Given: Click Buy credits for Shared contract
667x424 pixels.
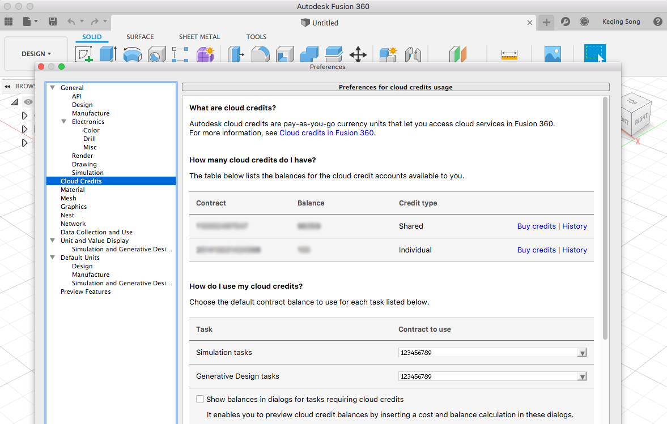Looking at the screenshot, I should (x=537, y=226).
